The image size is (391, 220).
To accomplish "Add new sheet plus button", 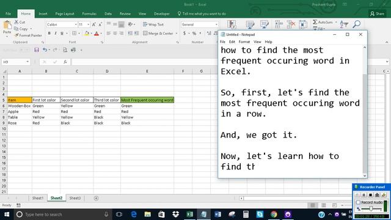I will click(x=96, y=198).
